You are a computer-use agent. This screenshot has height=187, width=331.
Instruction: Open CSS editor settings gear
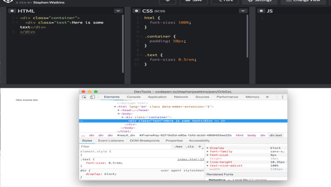click(136, 11)
